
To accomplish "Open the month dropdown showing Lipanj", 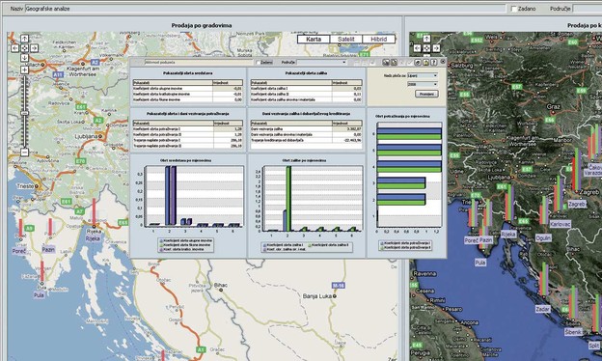I will [x=423, y=75].
